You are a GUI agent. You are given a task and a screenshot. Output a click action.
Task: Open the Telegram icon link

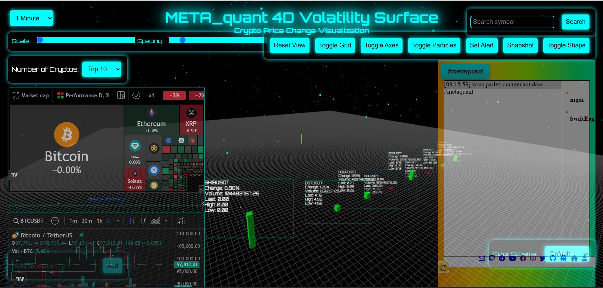pos(502,258)
